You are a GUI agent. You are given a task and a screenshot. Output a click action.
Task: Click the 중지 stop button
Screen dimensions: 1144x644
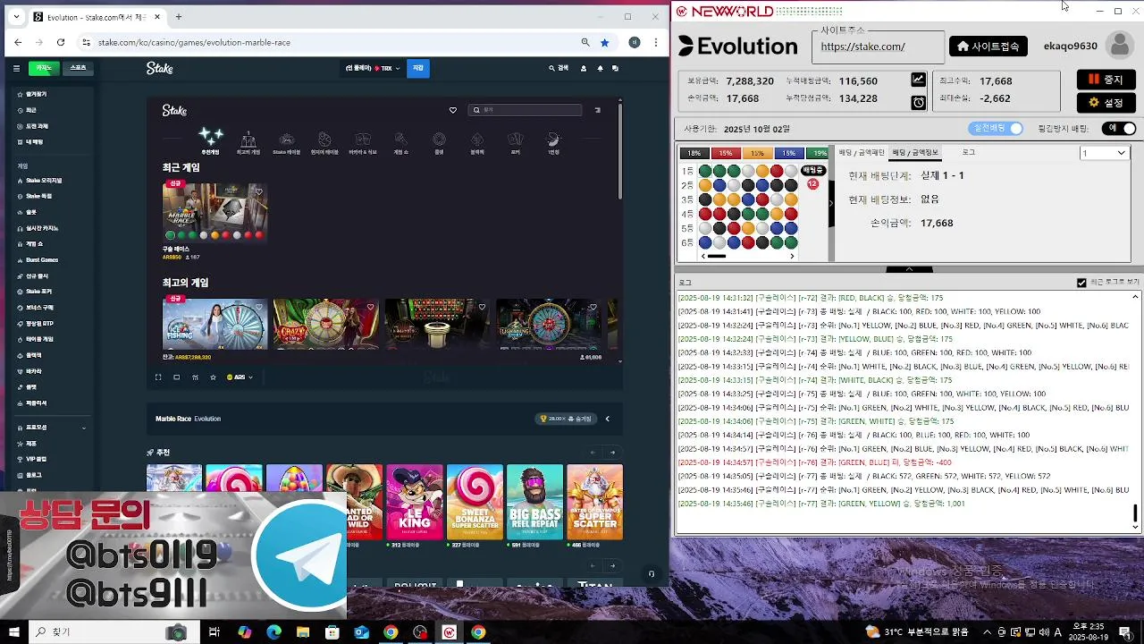1106,80
